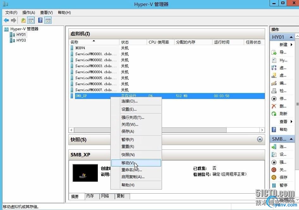This screenshot has height=210, width=299.
Task: Toggle the action pane toolbar icon
Action: (48, 20)
